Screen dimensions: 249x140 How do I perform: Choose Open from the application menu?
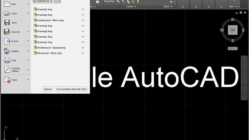(16, 13)
